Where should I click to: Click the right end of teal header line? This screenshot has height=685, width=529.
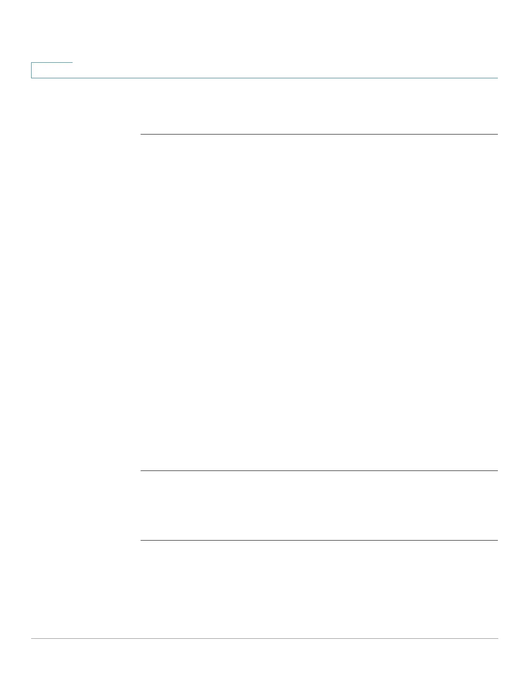[496, 78]
